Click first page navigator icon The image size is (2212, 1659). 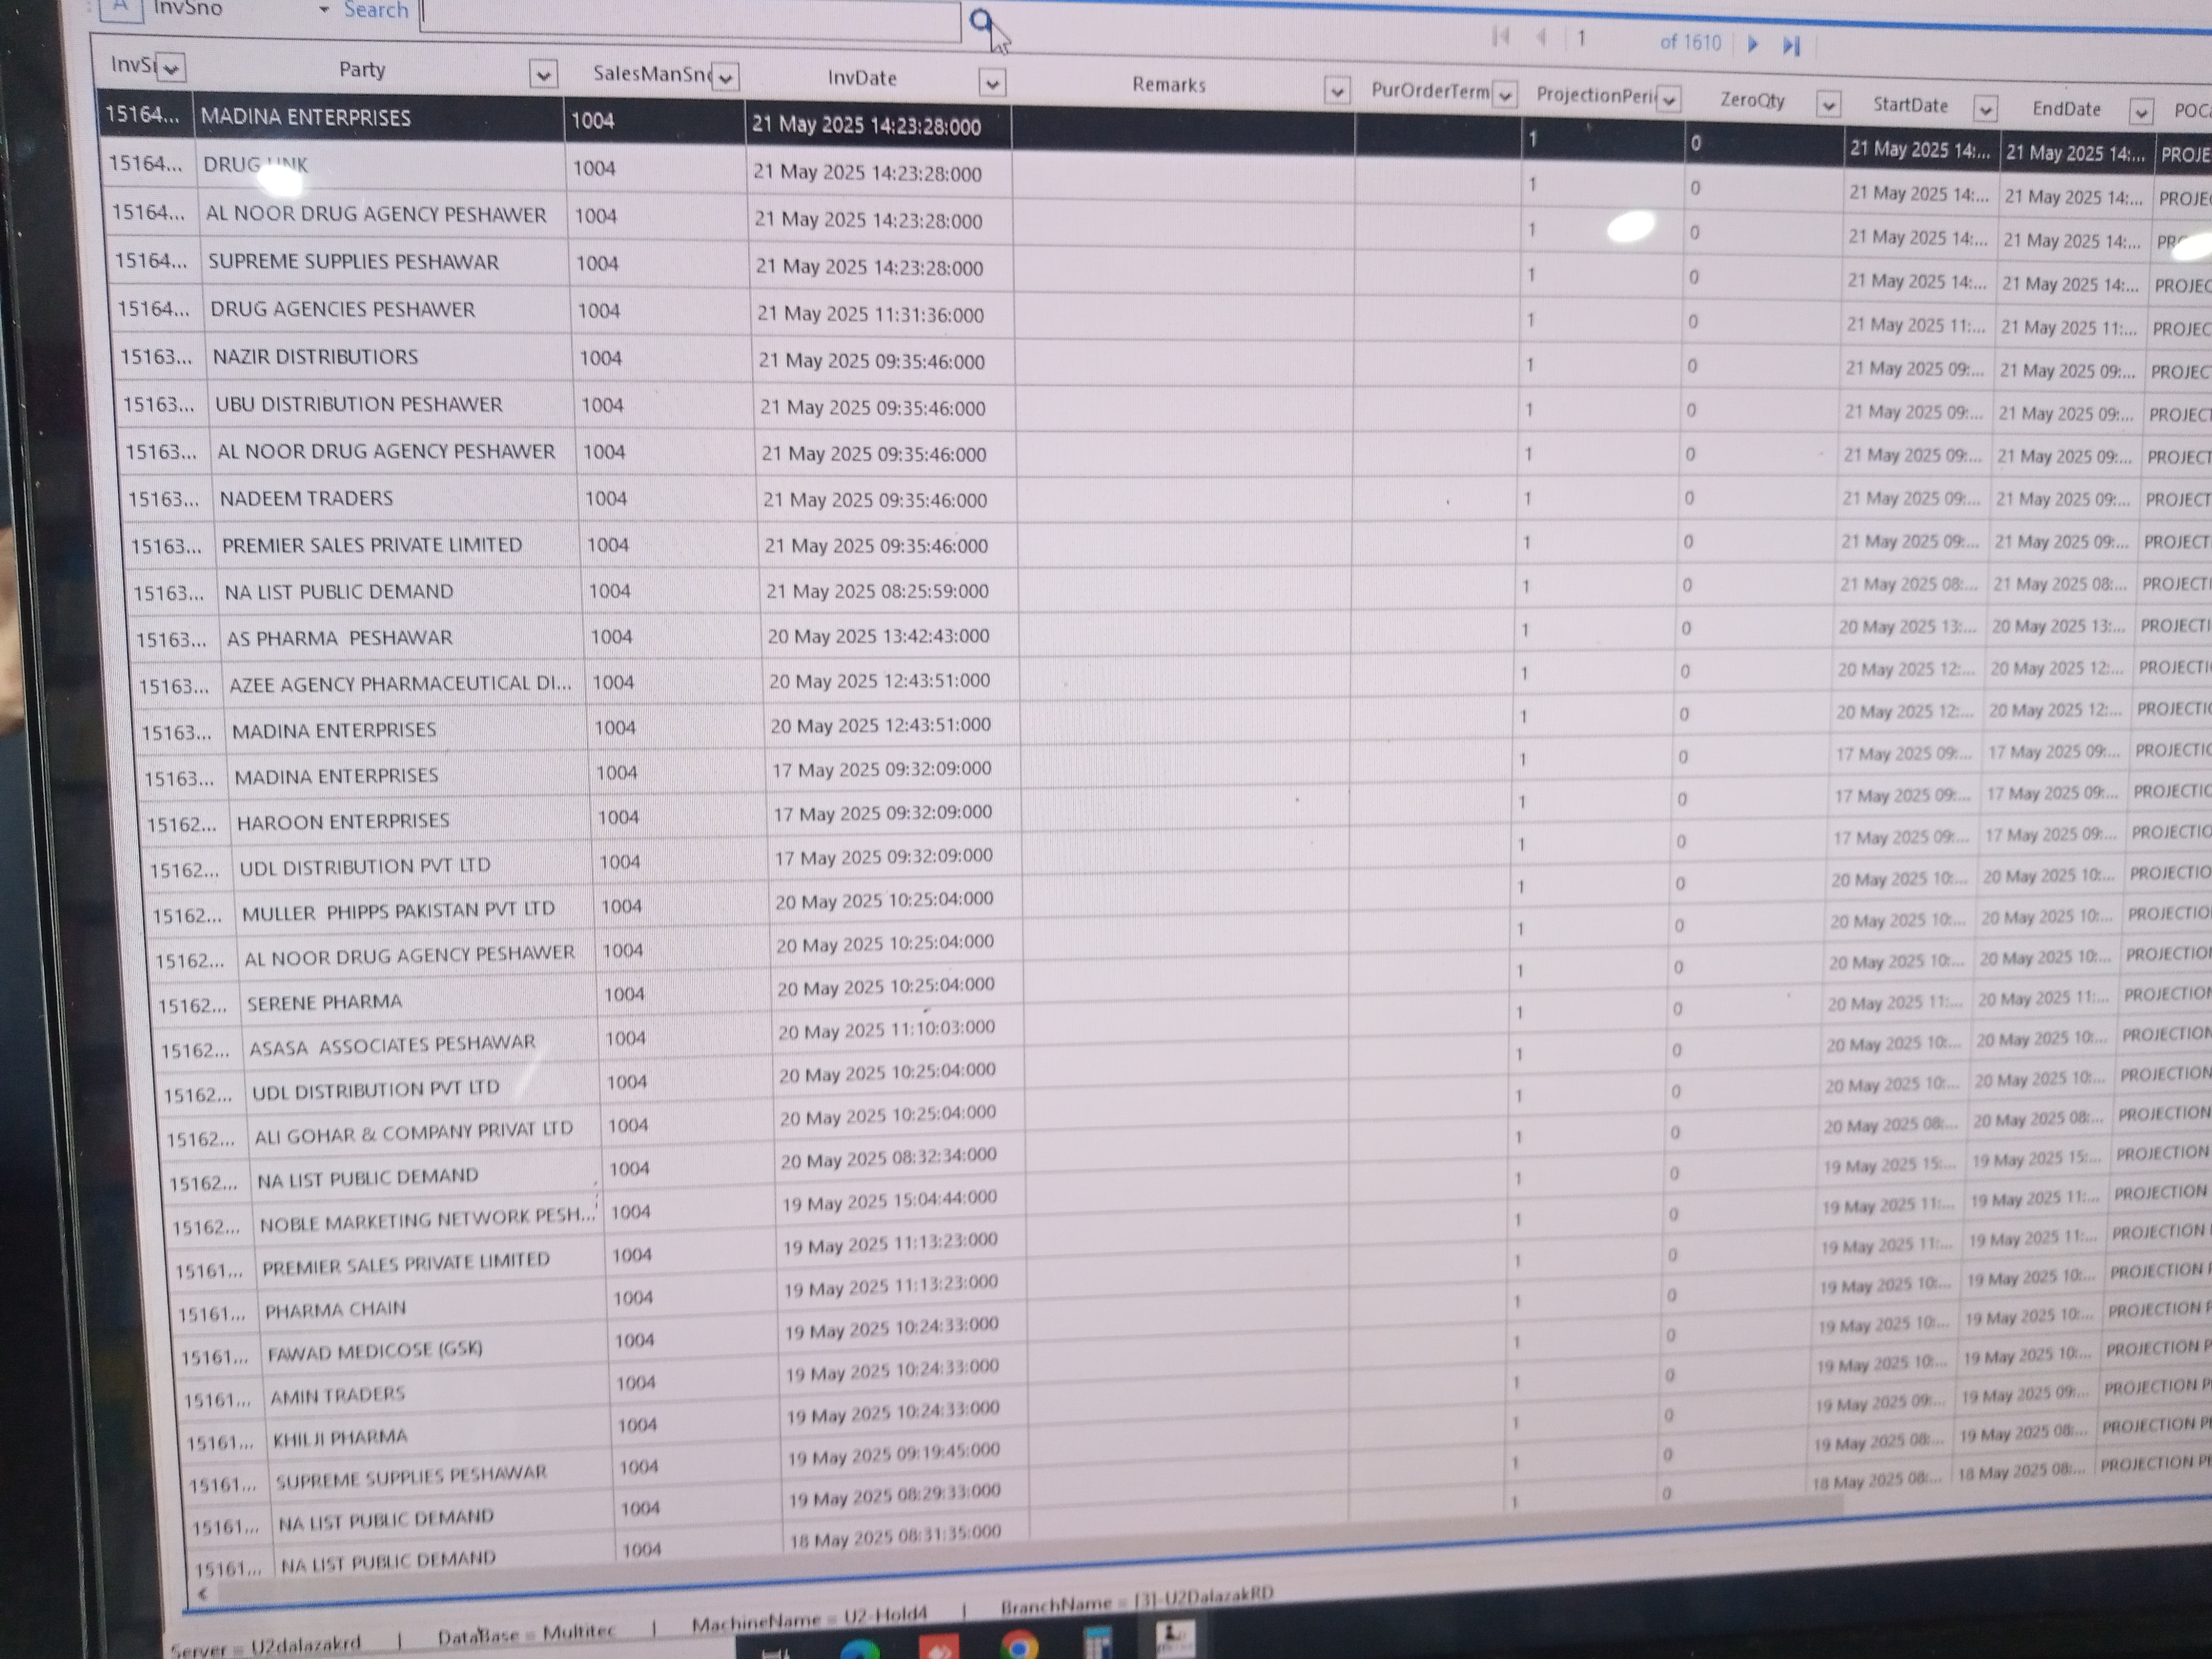(x=1500, y=37)
